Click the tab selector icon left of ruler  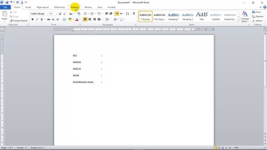pyautogui.click(x=2, y=30)
